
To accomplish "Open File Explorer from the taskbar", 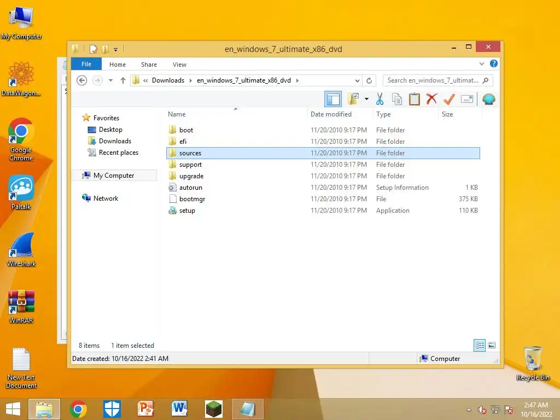I will click(44, 409).
